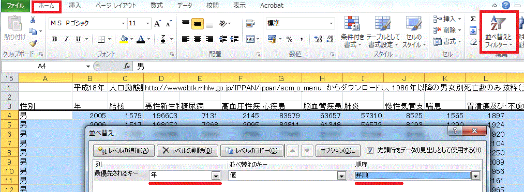The width and height of the screenshot is (524, 192).
Task: Toggle Underline formatting
Action: [78, 39]
